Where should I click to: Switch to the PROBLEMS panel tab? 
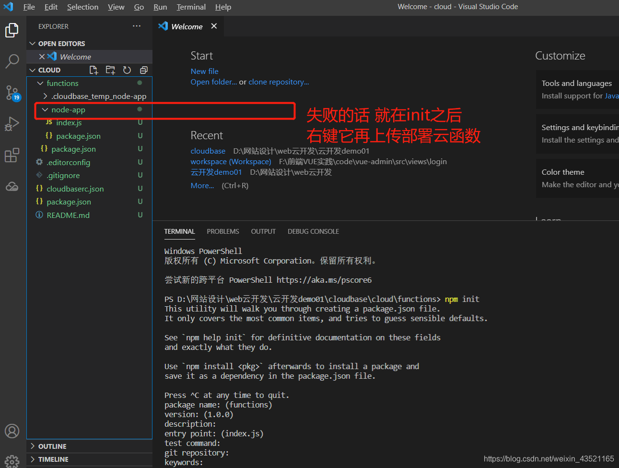[x=223, y=231]
